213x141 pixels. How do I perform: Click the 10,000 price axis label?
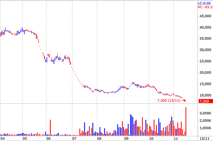(x=205, y=95)
